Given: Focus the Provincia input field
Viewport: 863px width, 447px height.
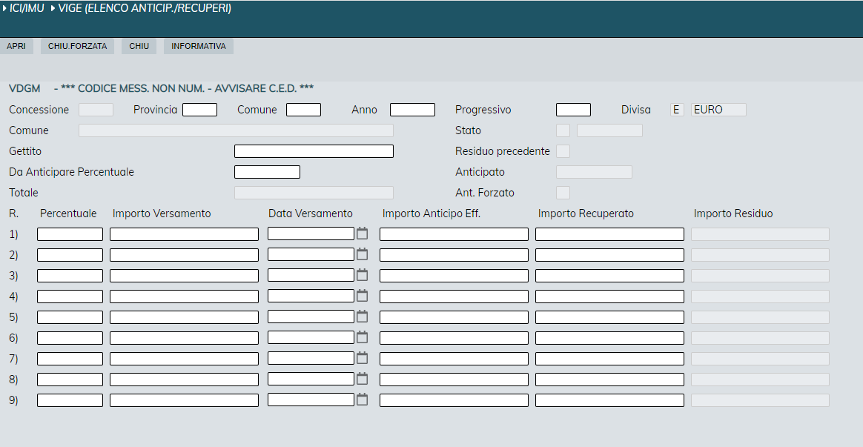Looking at the screenshot, I should point(199,110).
